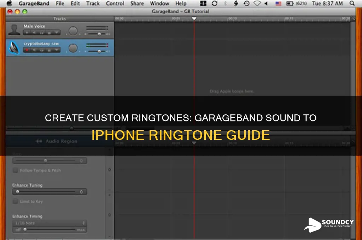Select the Male Voice silhouette track icon
Screen dimensions: 362x240
click(14, 30)
